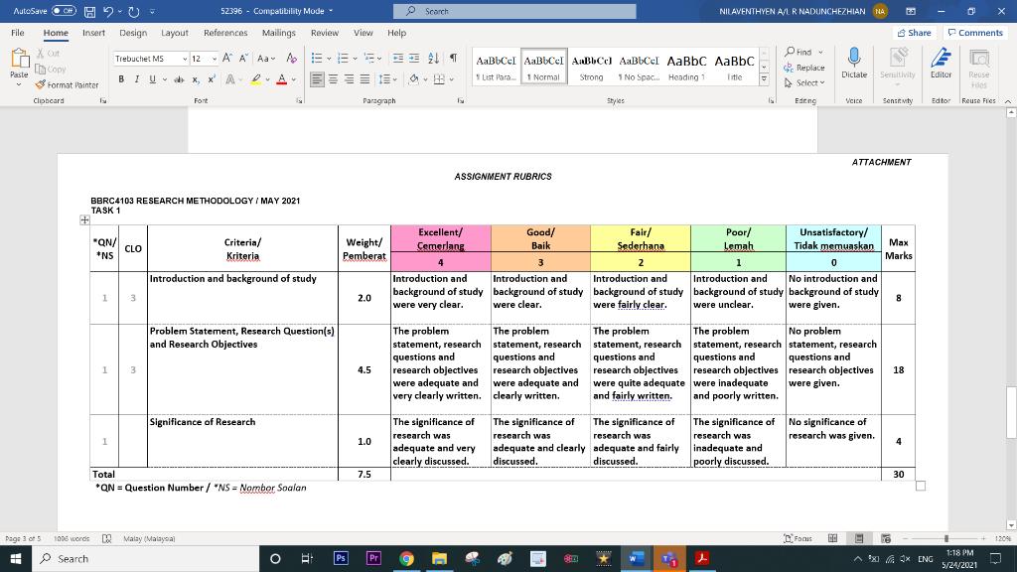The height and width of the screenshot is (572, 1017).
Task: Apply bullet list formatting
Action: 317,59
